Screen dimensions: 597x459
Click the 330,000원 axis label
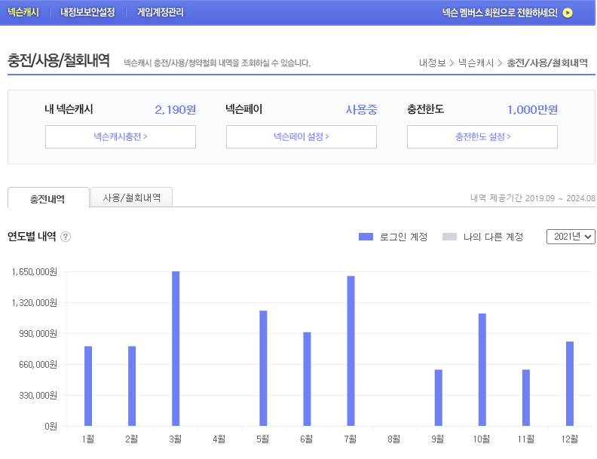point(38,396)
